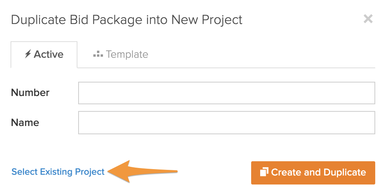Click the dialog title heading text

pyautogui.click(x=127, y=19)
